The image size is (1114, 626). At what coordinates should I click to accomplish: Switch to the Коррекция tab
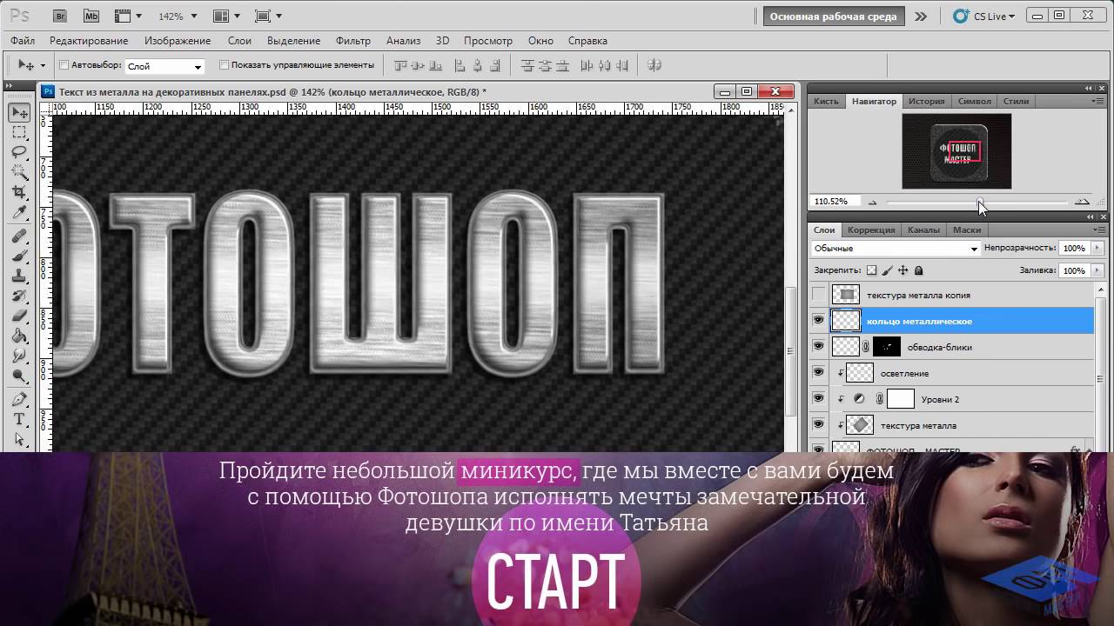coord(871,230)
